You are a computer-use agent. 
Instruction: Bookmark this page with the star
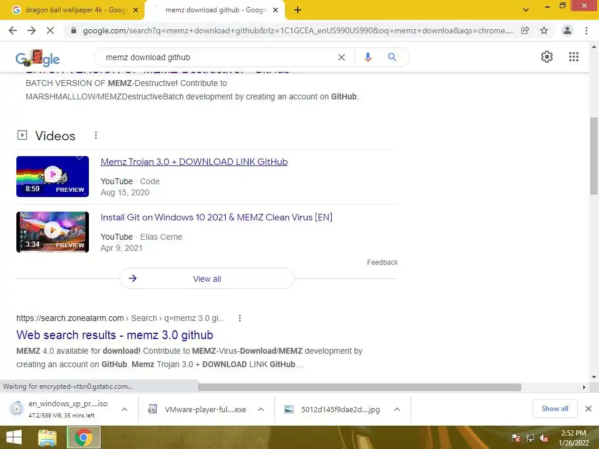tap(544, 30)
